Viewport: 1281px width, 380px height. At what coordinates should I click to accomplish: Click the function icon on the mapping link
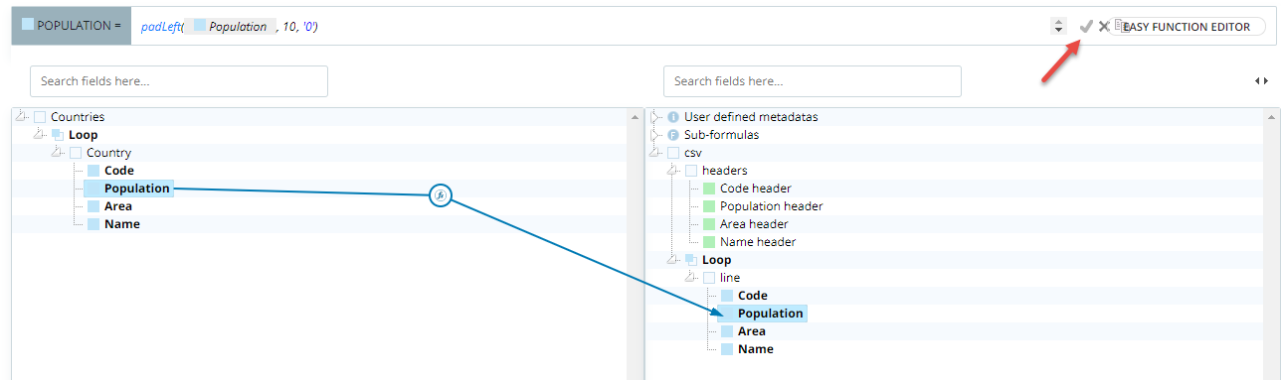(441, 196)
